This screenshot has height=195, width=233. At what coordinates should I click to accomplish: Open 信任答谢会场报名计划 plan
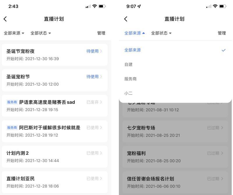(x=175, y=183)
